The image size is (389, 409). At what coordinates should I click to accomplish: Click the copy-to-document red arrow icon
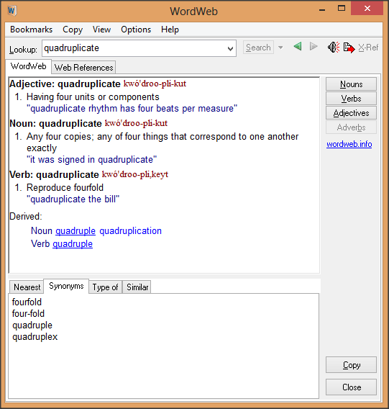coord(349,48)
